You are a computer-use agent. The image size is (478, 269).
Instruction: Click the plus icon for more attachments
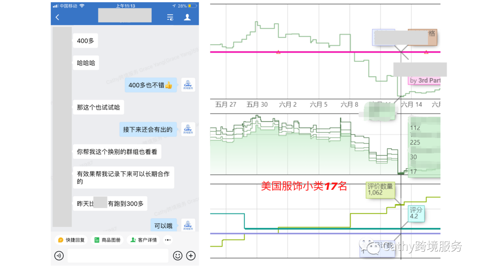[x=190, y=256]
